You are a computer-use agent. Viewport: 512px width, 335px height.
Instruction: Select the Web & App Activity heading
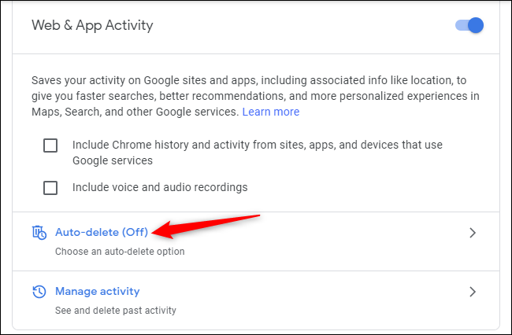coord(92,25)
